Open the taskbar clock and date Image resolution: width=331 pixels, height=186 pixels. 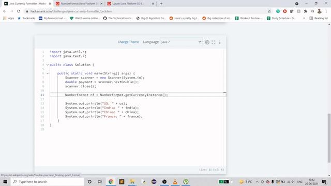click(x=311, y=182)
